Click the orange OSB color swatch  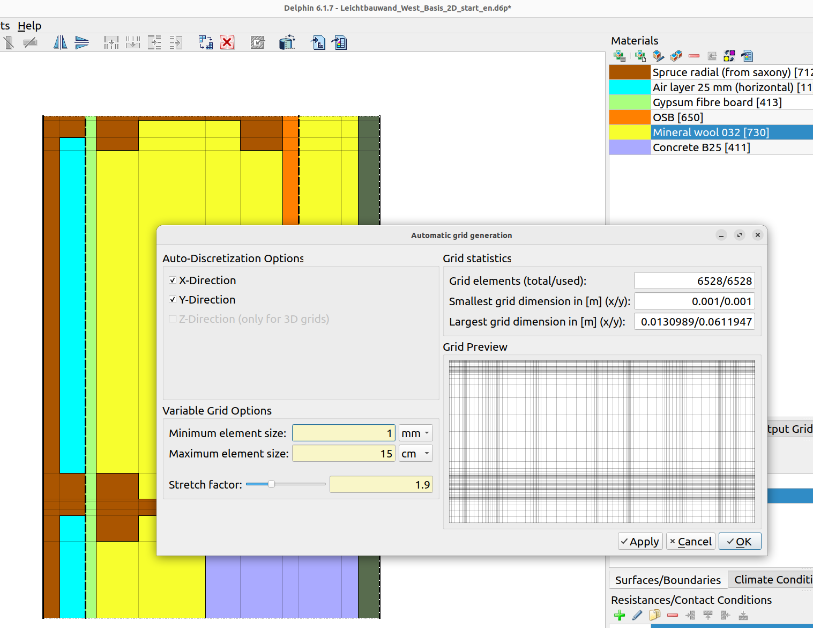coord(630,117)
